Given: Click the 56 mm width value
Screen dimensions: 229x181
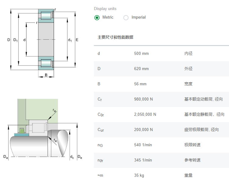Looking at the screenshot, I should 140,84.
